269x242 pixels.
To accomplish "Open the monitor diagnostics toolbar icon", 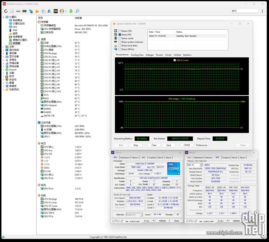I will (31, 11).
